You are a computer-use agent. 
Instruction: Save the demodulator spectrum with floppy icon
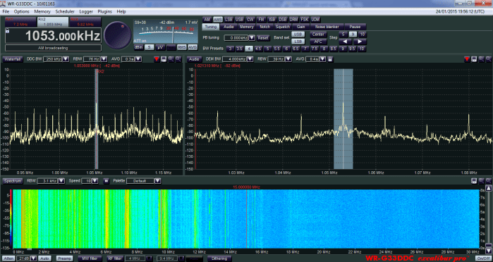click(x=474, y=59)
